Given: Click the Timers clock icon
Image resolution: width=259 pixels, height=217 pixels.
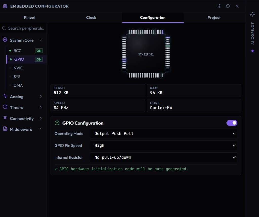Looking at the screenshot, I should (x=5, y=107).
